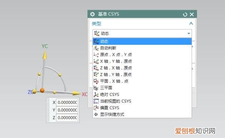Image resolution: width=225 pixels, height=138 pixels.
Task: Click icon beside X 轴, Y 轴, 原点
Action: (x=96, y=62)
